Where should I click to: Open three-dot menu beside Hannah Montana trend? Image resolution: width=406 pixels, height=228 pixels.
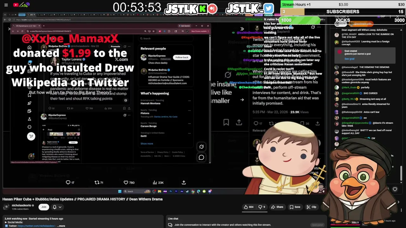[x=189, y=101]
